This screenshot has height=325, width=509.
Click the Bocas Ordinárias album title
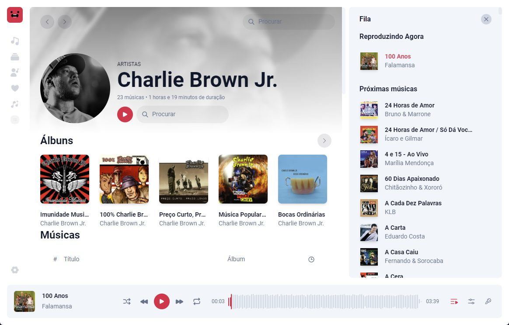tap(302, 214)
